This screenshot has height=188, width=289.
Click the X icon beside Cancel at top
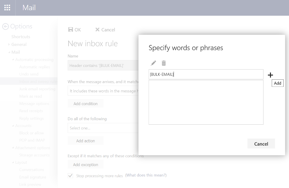pos(97,30)
